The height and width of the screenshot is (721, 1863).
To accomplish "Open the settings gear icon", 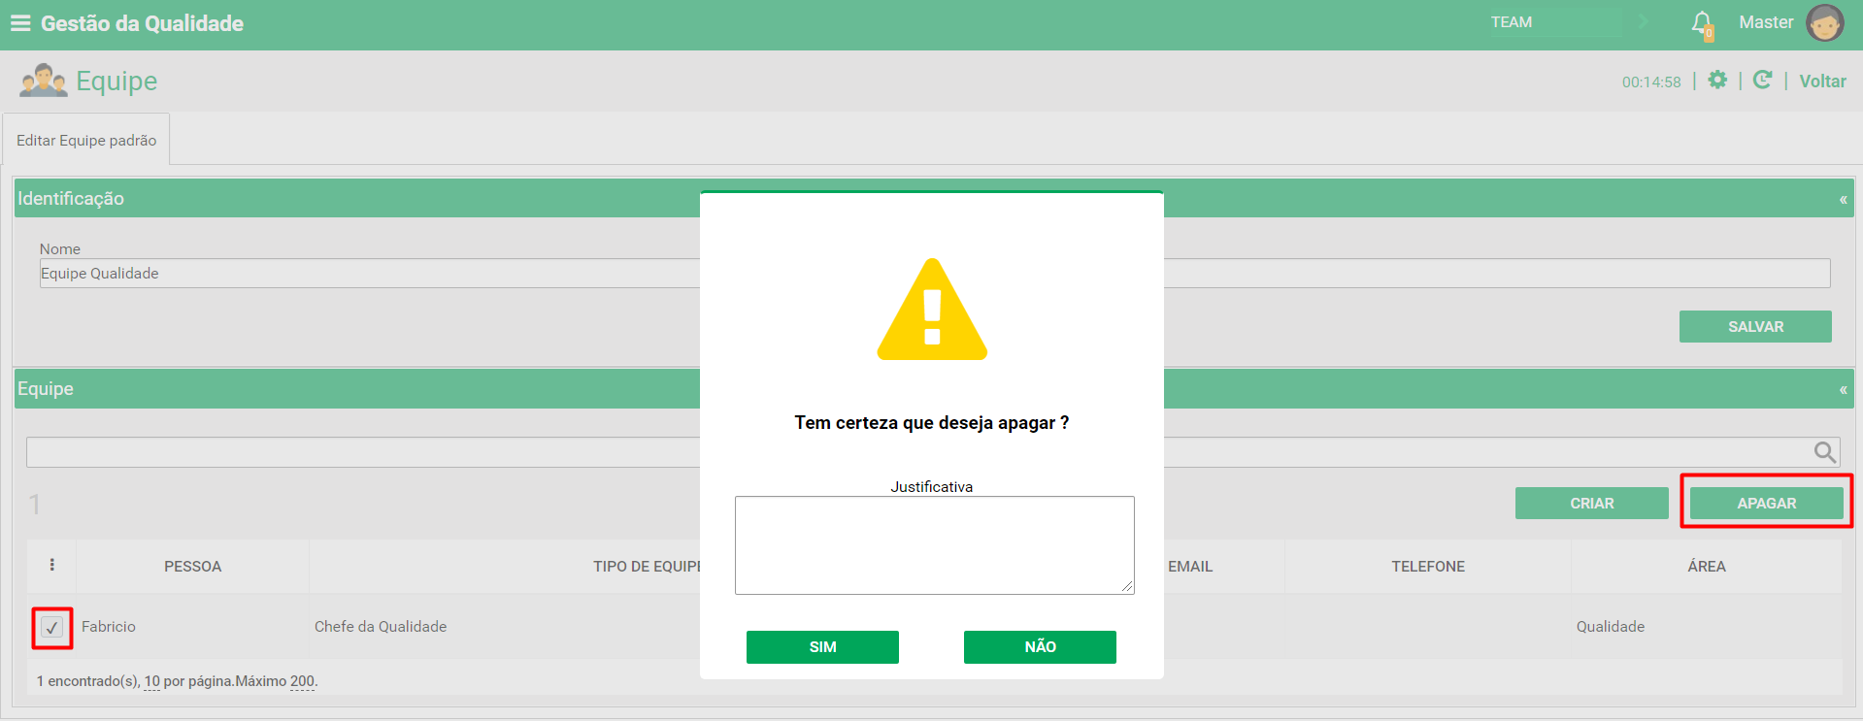I will (x=1717, y=81).
